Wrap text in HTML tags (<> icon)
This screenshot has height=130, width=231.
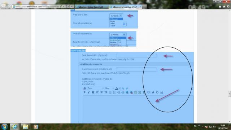point(157,92)
